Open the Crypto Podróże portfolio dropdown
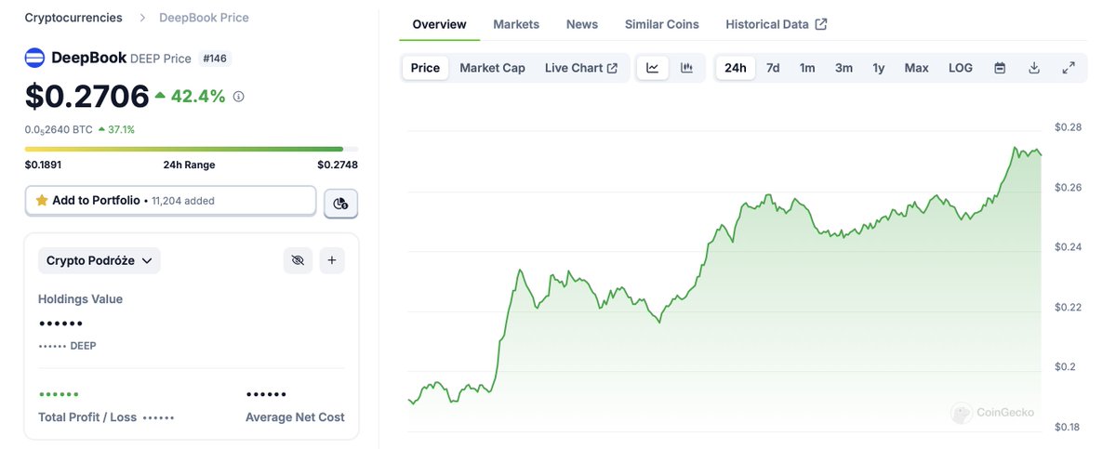This screenshot has height=449, width=1116. [x=100, y=260]
